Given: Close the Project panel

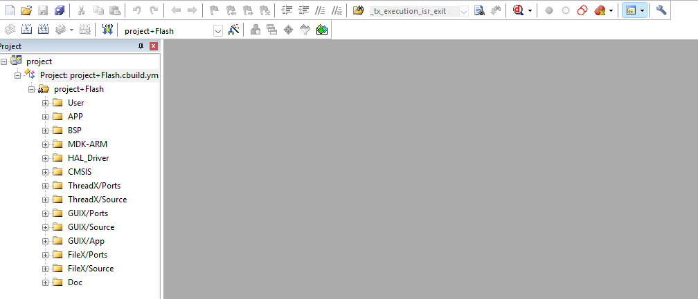Looking at the screenshot, I should click(x=153, y=46).
